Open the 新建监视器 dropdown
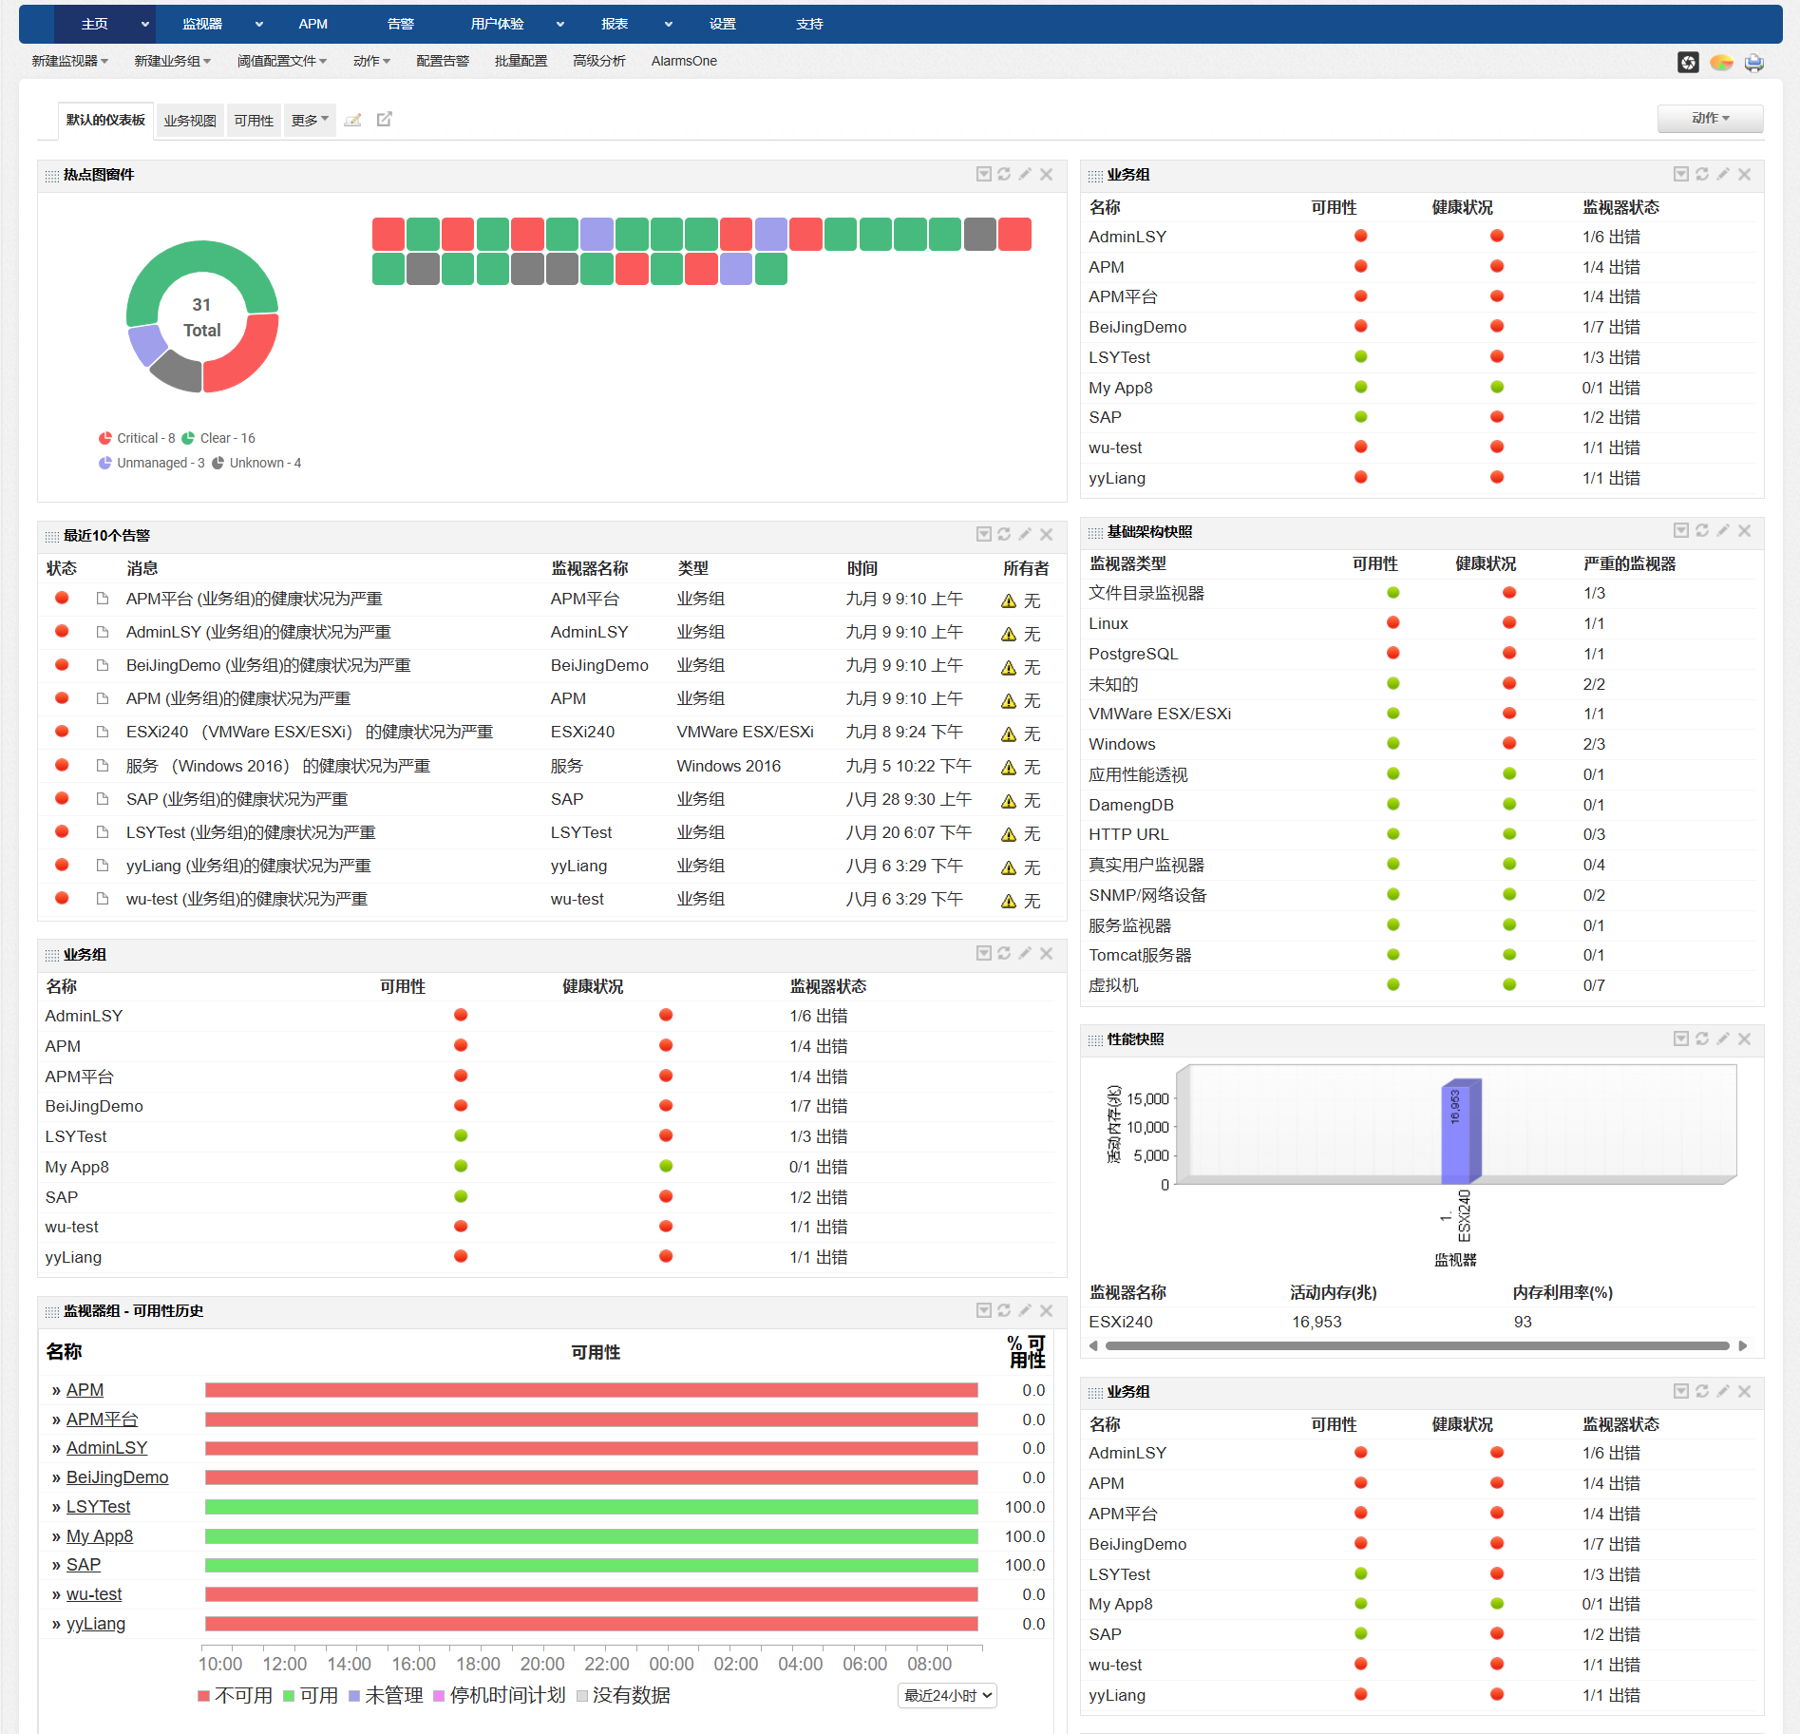 coord(70,61)
